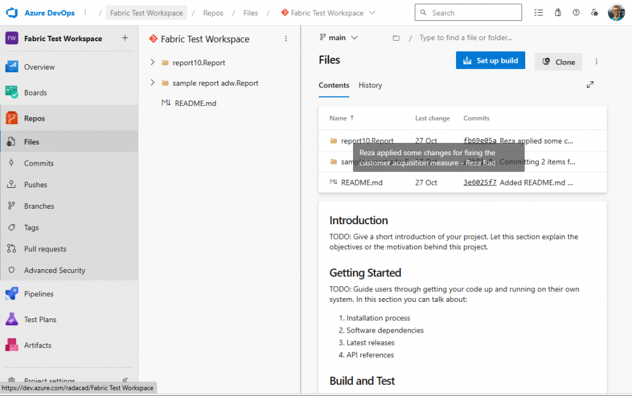This screenshot has height=396, width=632.
Task: Open the Marketplace shopping bag icon
Action: (x=558, y=12)
